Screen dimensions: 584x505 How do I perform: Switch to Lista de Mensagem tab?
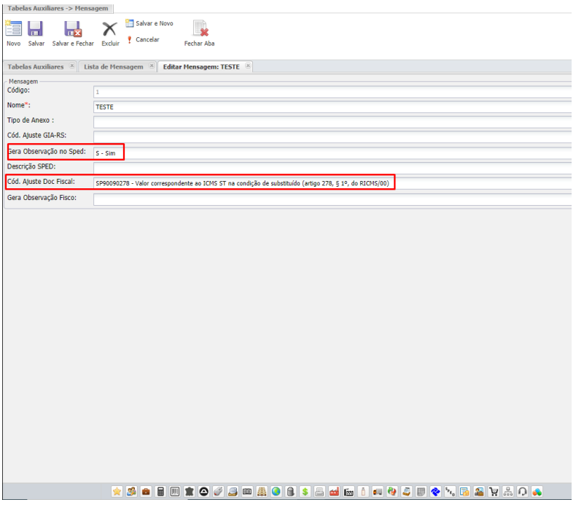pyautogui.click(x=114, y=66)
